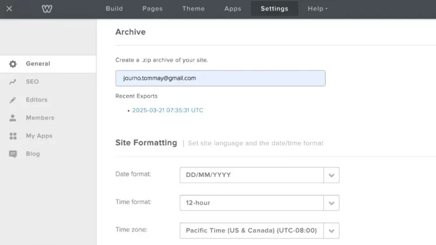Open the Time format dropdown arrow
This screenshot has width=436, height=245.
pyautogui.click(x=331, y=203)
